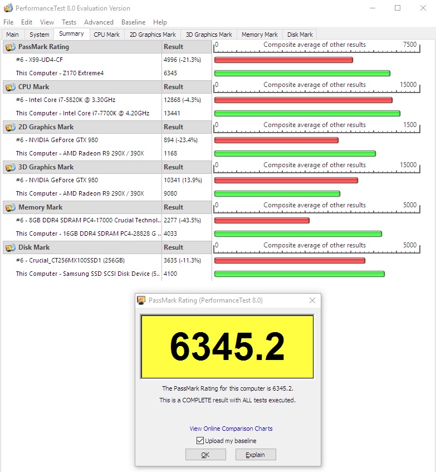
Task: Close the PassMark Rating dialog
Action: pos(312,300)
